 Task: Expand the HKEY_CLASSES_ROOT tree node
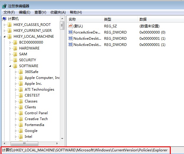coord(5,25)
